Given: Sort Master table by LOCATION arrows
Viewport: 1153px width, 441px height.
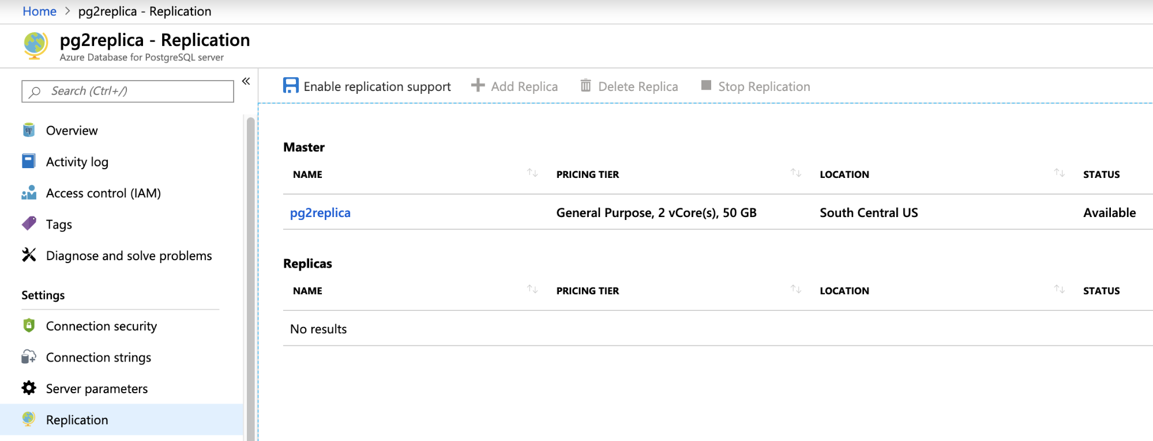Looking at the screenshot, I should [1060, 173].
